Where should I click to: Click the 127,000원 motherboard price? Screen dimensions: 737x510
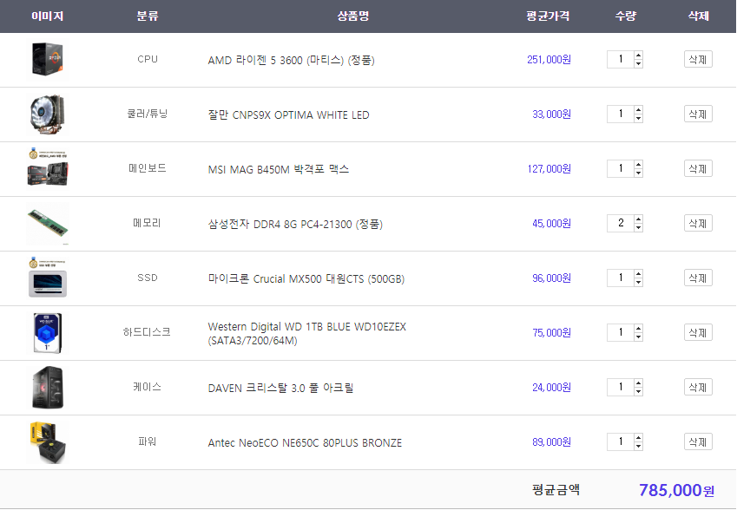click(x=549, y=169)
